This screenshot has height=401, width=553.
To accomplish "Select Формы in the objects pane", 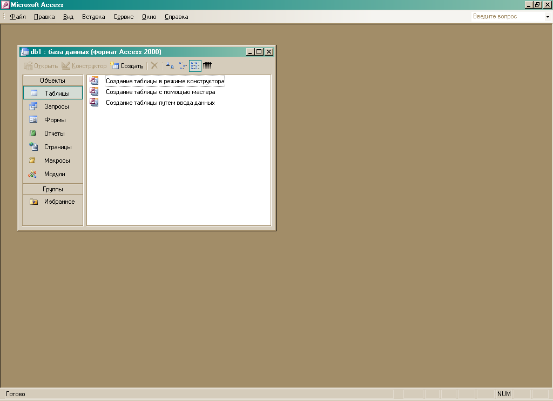I will coord(53,120).
